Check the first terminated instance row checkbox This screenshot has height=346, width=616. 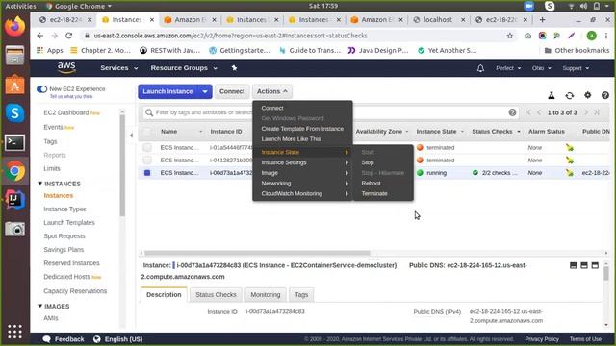[x=147, y=147]
